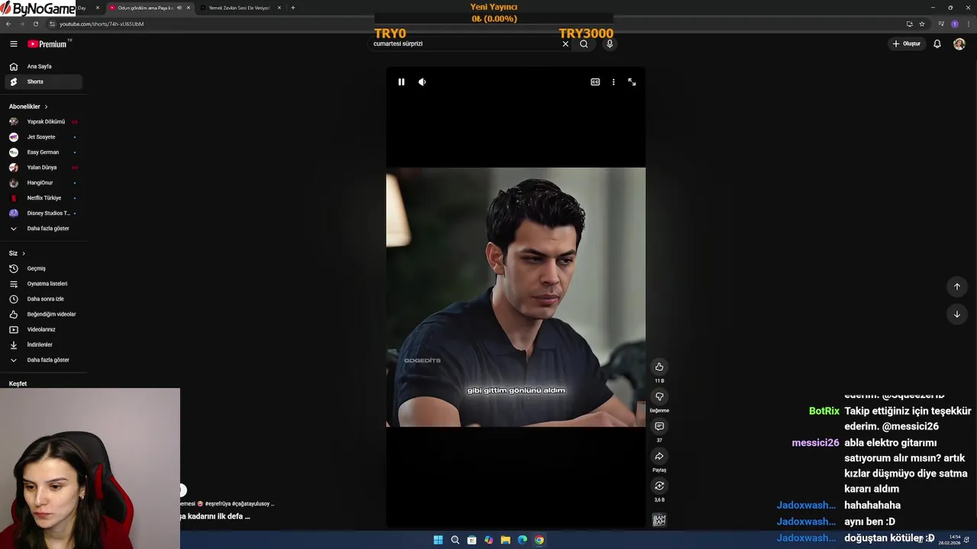Screen dimensions: 977x549
Task: Open Oynatma listeleri playlists
Action: (x=44, y=284)
